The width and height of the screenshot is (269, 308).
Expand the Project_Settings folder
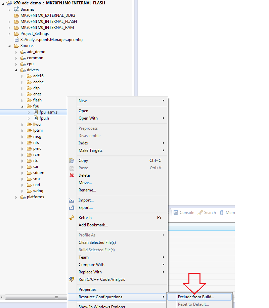pyautogui.click(x=9, y=34)
